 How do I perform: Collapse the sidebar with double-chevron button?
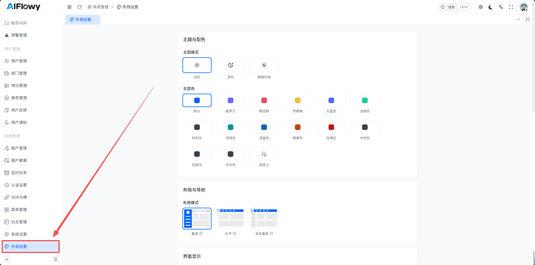click(x=7, y=259)
